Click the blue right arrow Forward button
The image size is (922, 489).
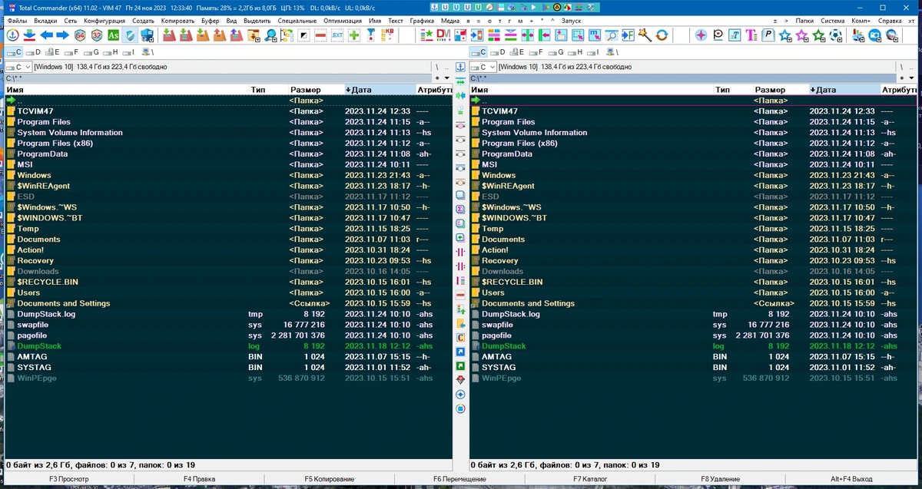62,35
